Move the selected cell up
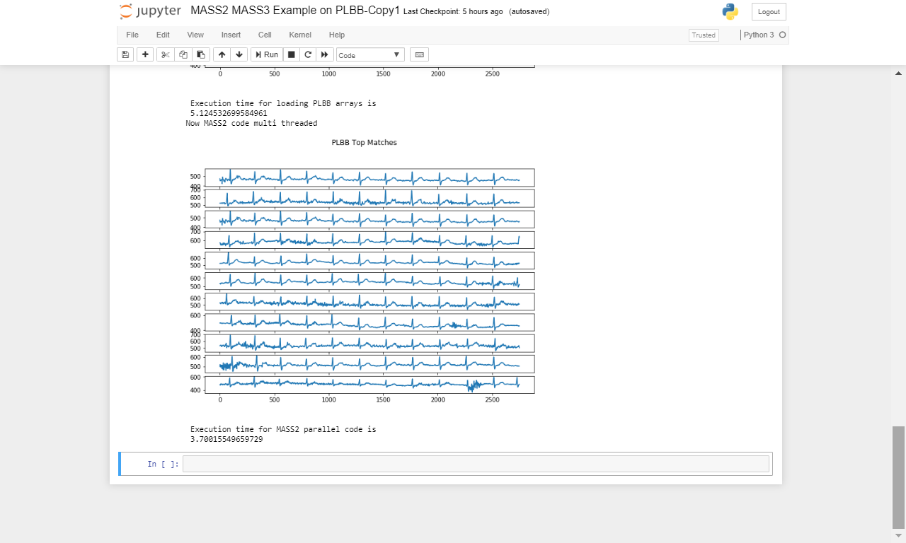 (222, 54)
